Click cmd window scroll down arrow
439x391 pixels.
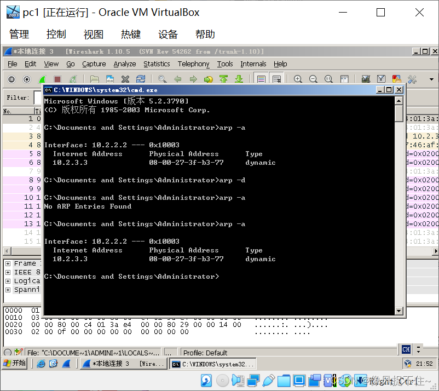[x=398, y=311]
